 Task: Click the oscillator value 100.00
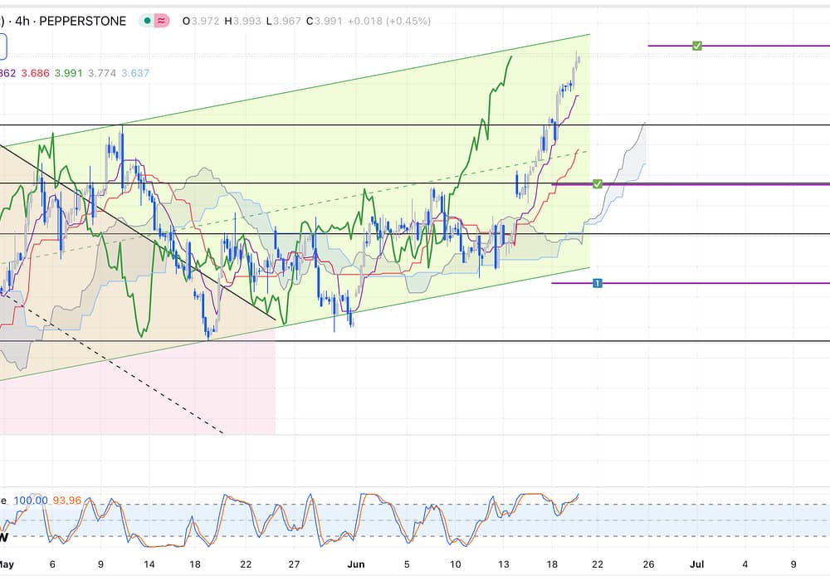30,500
